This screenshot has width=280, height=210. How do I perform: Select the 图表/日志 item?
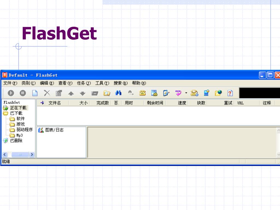(54, 130)
